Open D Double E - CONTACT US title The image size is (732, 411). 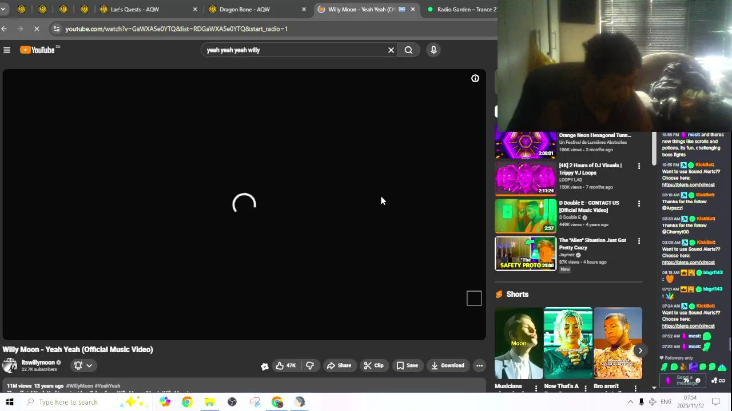click(x=589, y=206)
